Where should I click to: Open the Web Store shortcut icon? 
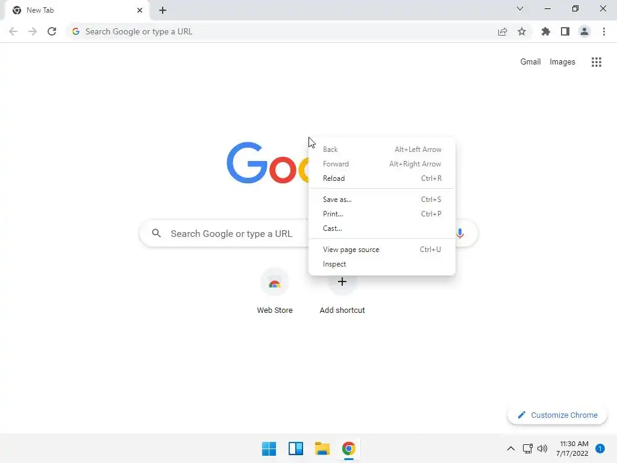click(275, 282)
